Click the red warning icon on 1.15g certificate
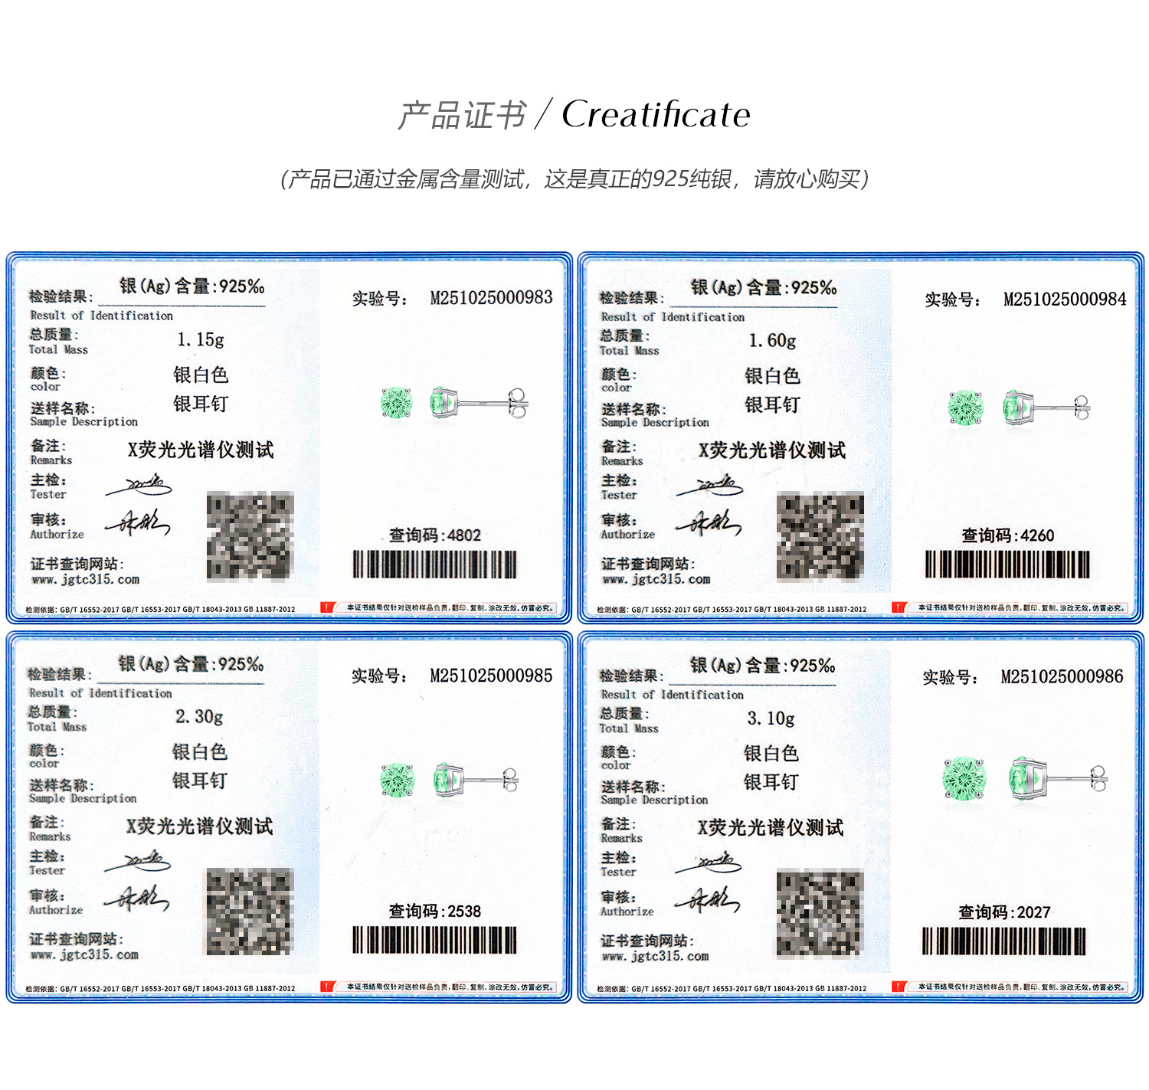Viewport: 1149px width, 1090px height. (x=328, y=607)
